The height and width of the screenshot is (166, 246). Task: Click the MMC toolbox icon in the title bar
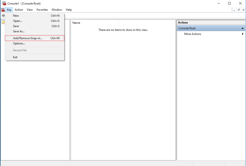(x=4, y=3)
